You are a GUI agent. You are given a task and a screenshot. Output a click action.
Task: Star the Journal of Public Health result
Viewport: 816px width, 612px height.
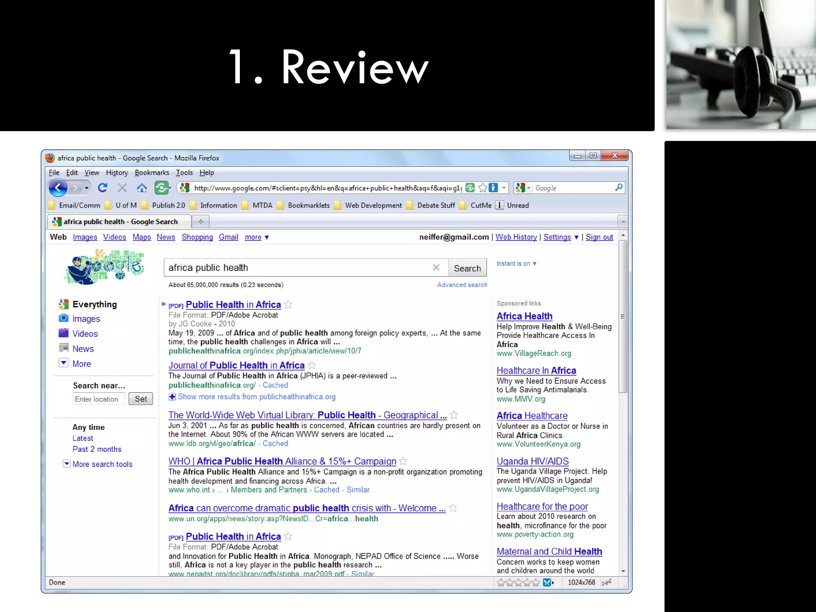pyautogui.click(x=312, y=365)
